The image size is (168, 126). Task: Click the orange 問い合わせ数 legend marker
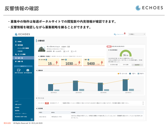tap(118, 74)
